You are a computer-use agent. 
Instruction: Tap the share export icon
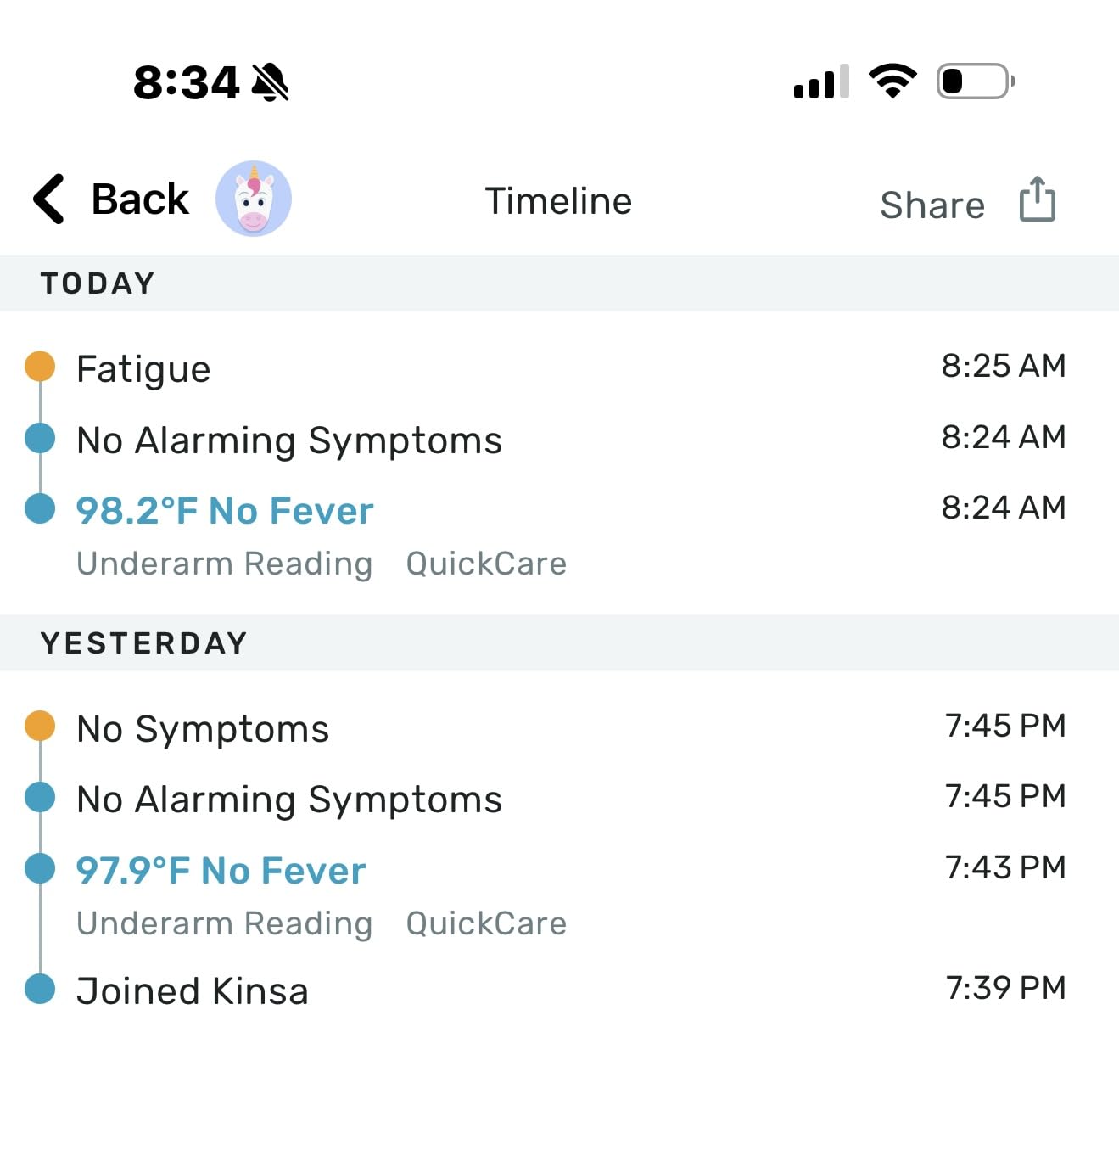(1037, 200)
